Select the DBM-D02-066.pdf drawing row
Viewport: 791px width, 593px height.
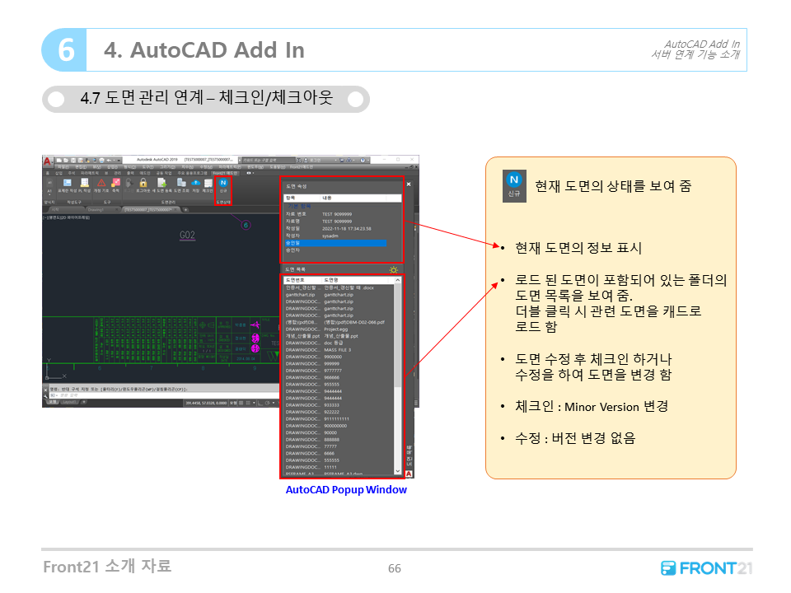click(x=339, y=322)
